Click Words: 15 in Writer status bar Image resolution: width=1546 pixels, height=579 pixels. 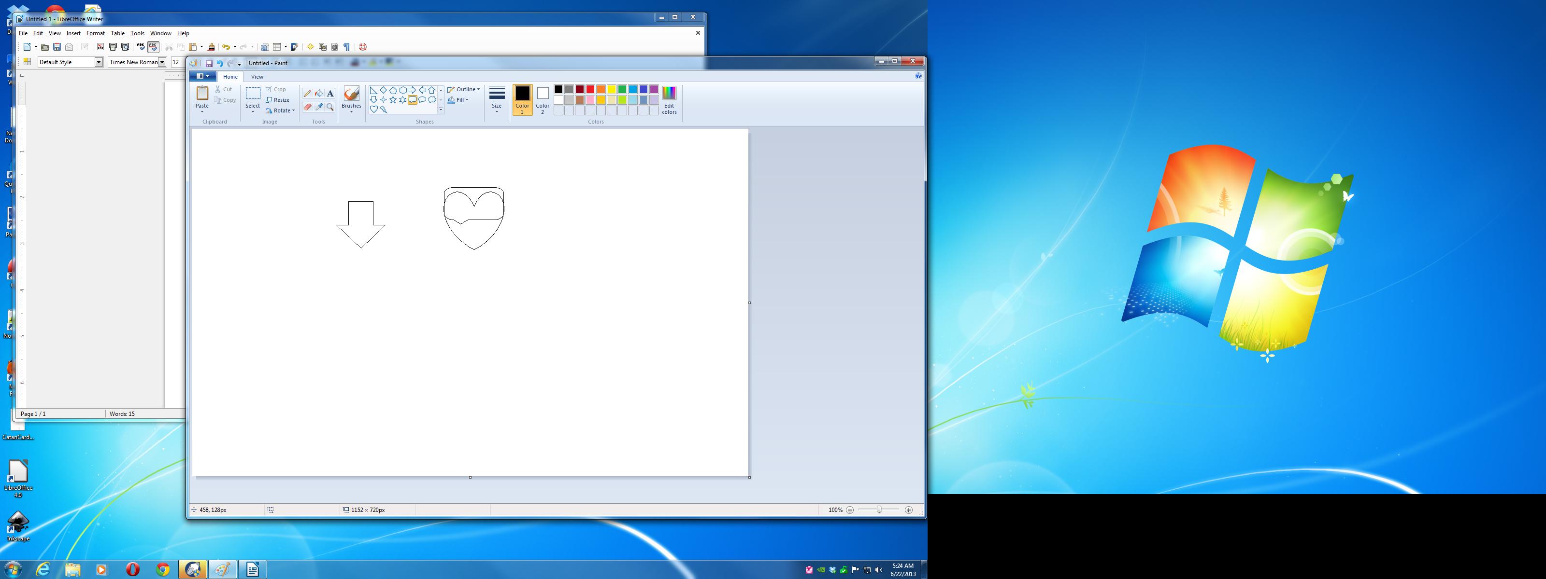122,414
